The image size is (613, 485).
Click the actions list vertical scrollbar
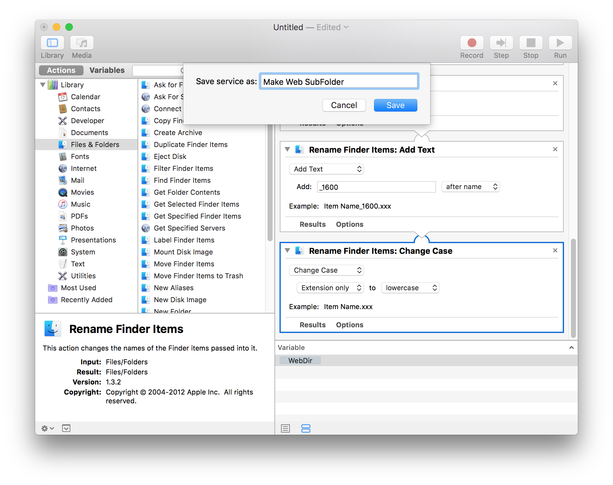pos(270,183)
